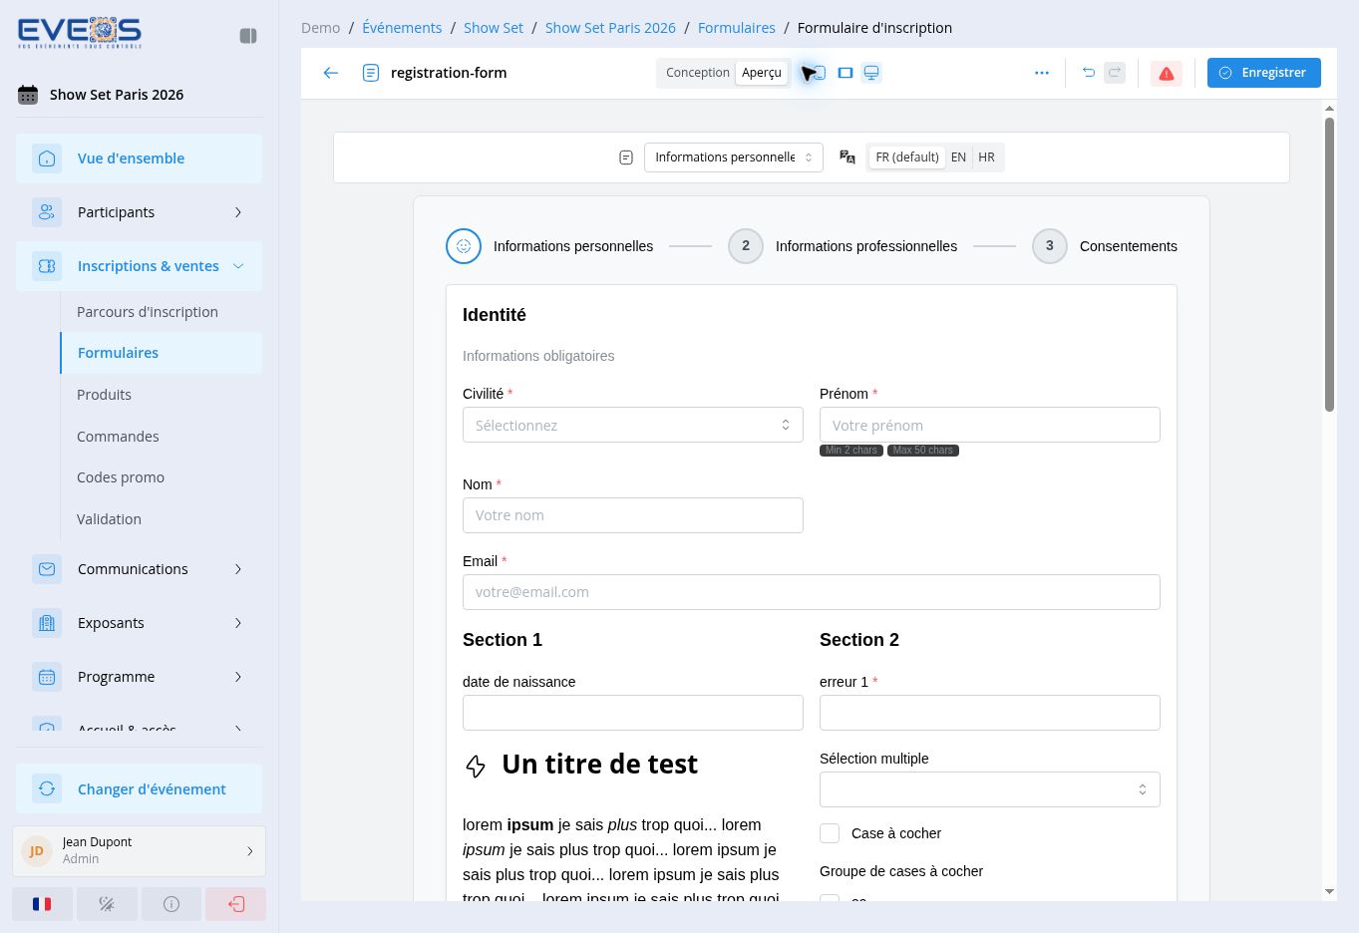Select HR language
1359x933 pixels.
pos(986,157)
